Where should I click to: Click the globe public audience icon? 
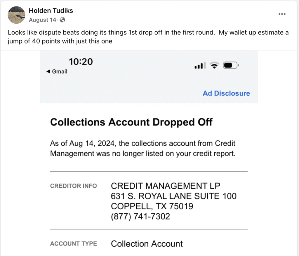tap(62, 20)
